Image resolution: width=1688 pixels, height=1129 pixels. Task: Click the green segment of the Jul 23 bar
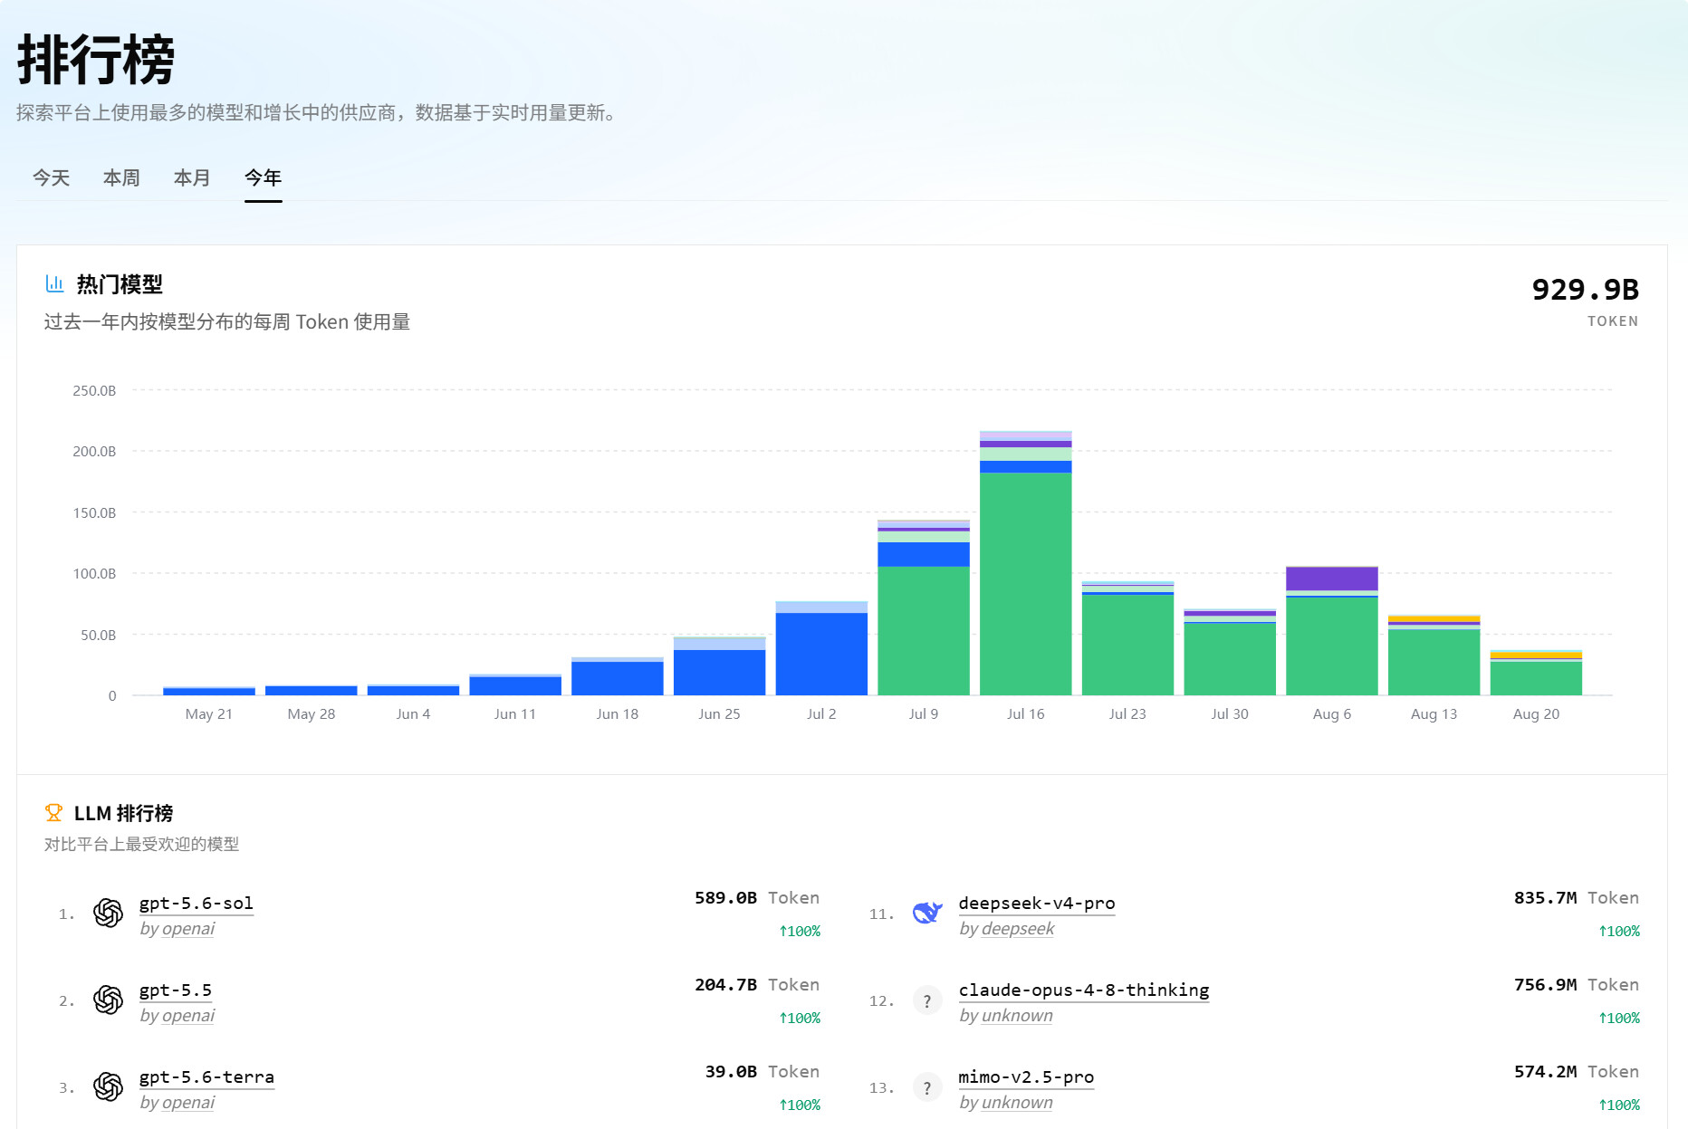pyautogui.click(x=1127, y=646)
